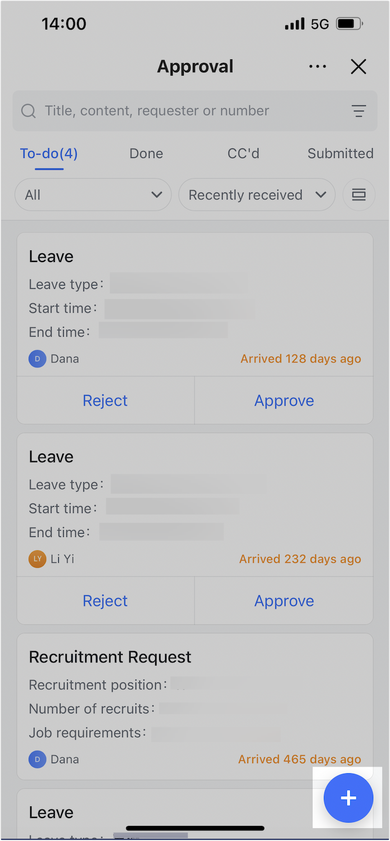Open the Recently received sorting dropdown
This screenshot has width=390, height=841.
click(x=257, y=194)
